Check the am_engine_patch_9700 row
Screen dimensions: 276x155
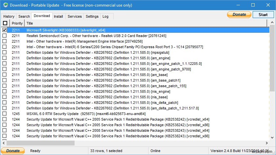4,69
